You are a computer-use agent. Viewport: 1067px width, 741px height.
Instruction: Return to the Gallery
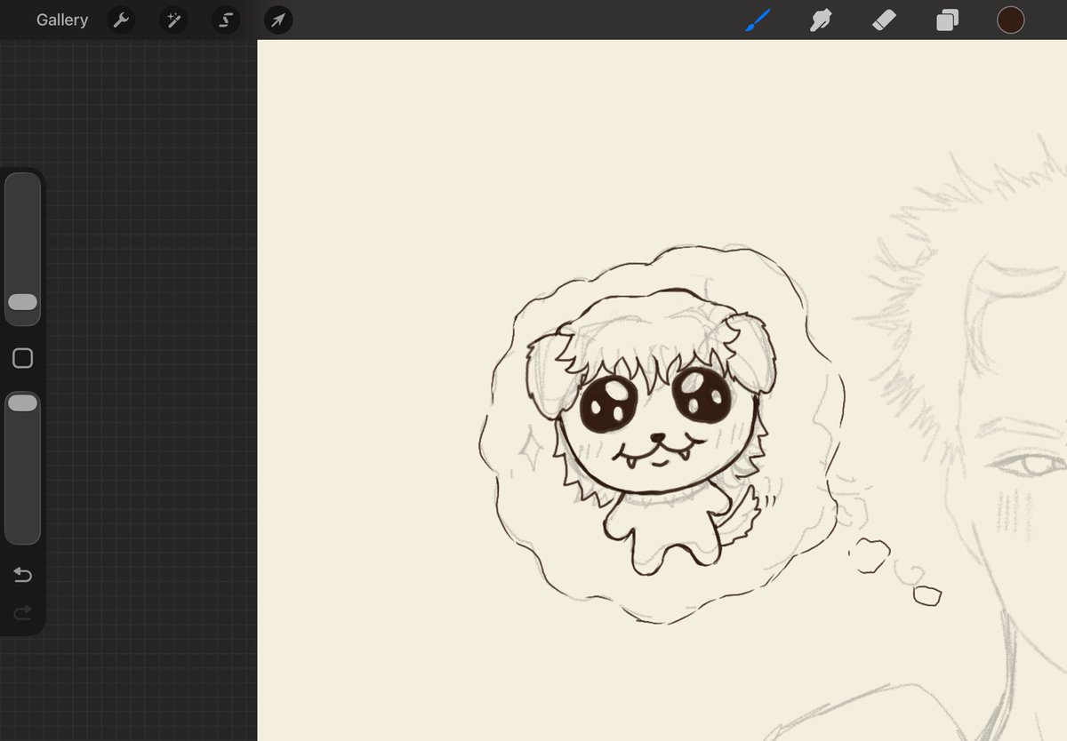[x=62, y=20]
